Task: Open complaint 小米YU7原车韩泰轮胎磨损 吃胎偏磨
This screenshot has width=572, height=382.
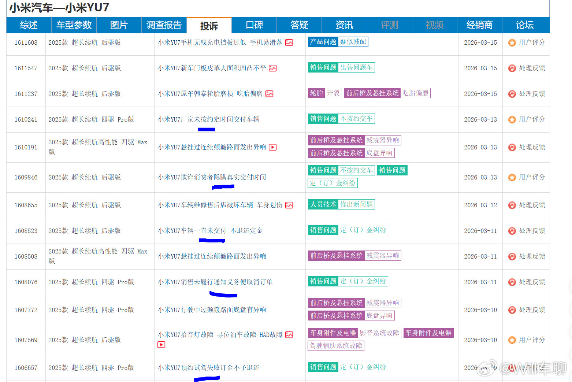Action: coord(210,94)
